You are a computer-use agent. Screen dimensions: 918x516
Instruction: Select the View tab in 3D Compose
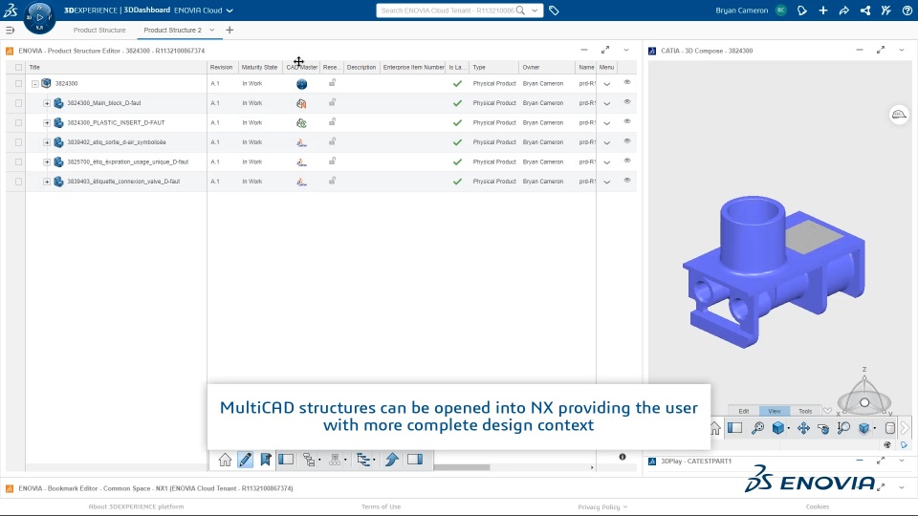click(775, 411)
